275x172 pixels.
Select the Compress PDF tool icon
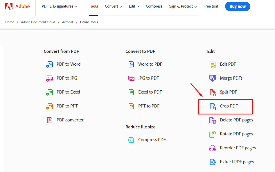pos(131,139)
